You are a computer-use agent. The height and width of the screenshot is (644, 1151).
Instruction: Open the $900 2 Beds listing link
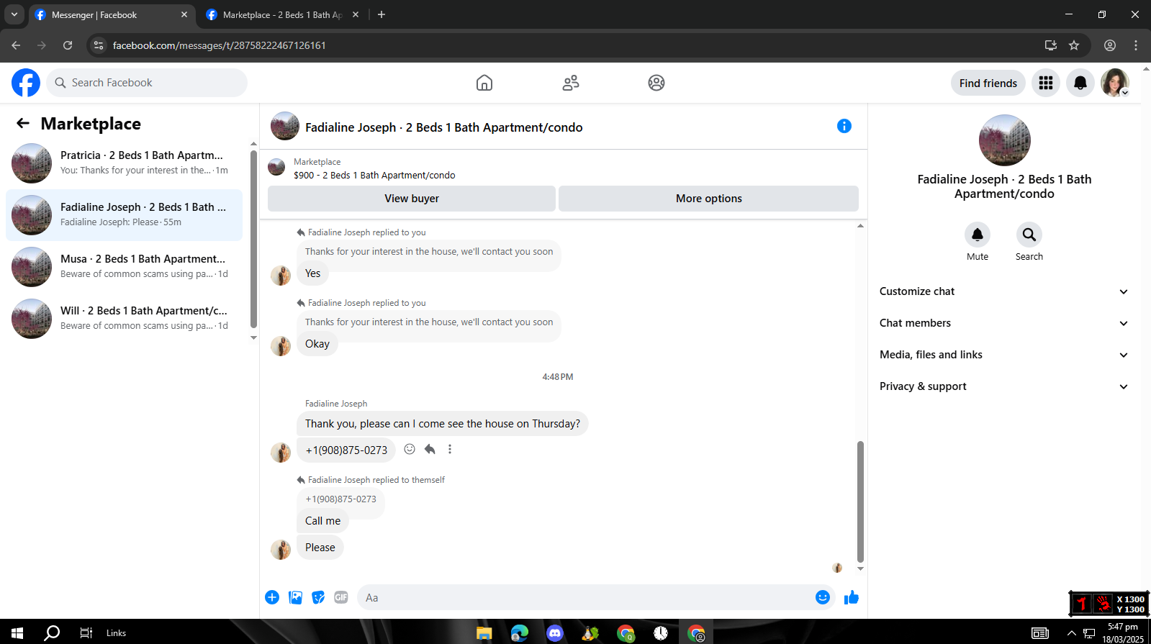click(374, 175)
